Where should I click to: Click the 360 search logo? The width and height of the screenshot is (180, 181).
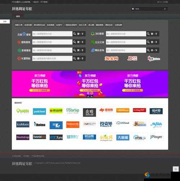(x=97, y=34)
